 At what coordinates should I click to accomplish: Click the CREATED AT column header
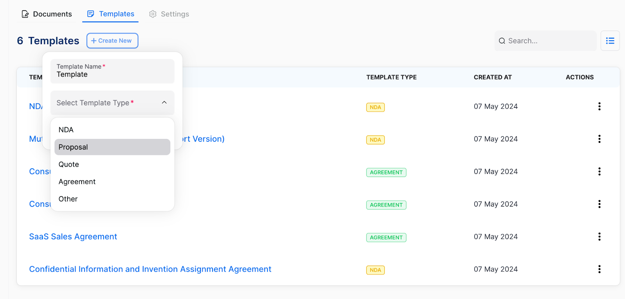(x=493, y=77)
